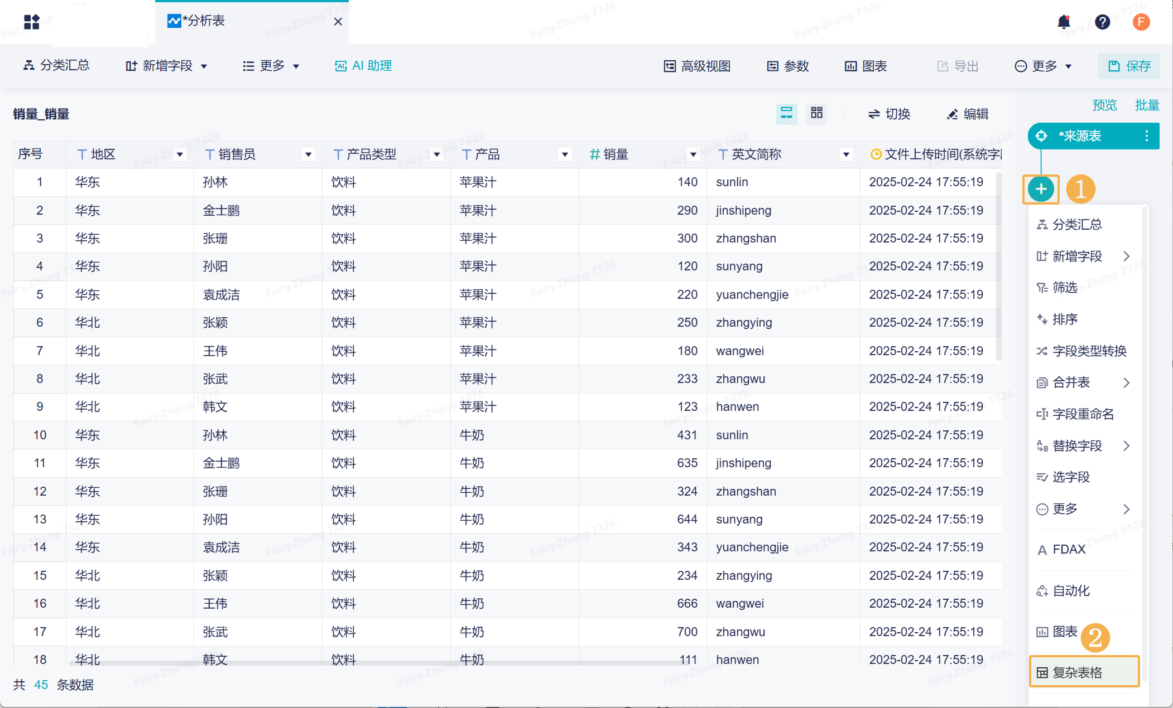This screenshot has width=1173, height=708.
Task: Open the help question mark icon
Action: tap(1102, 22)
